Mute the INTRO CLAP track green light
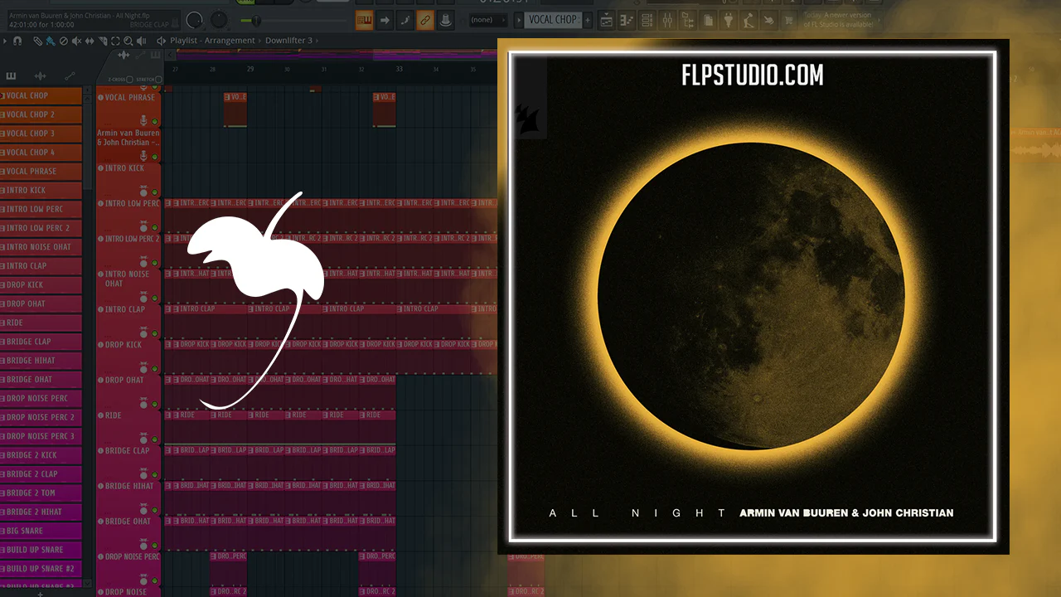Image resolution: width=1061 pixels, height=597 pixels. pyautogui.click(x=155, y=334)
